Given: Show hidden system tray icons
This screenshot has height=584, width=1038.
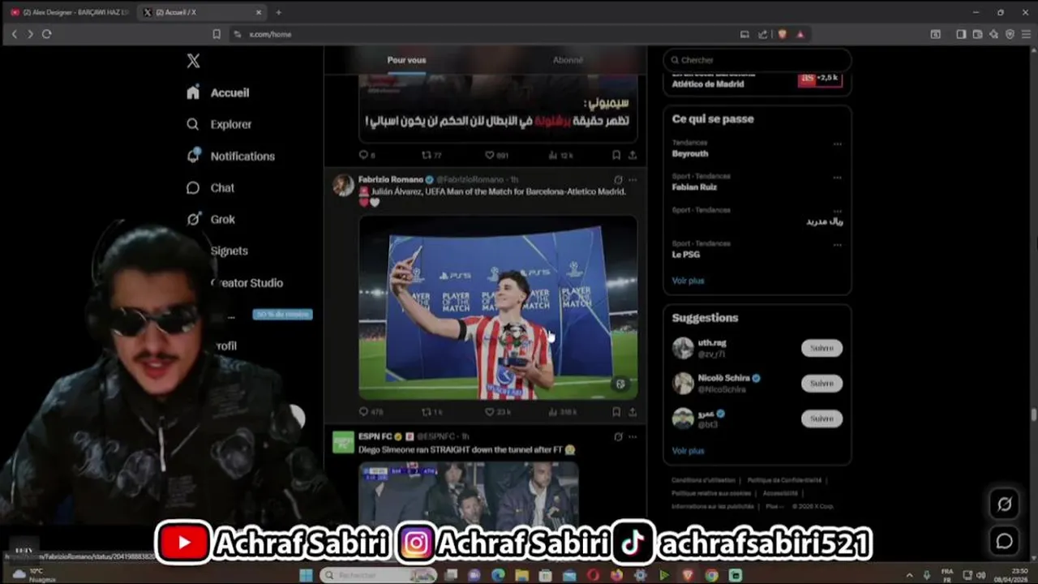Looking at the screenshot, I should point(908,575).
